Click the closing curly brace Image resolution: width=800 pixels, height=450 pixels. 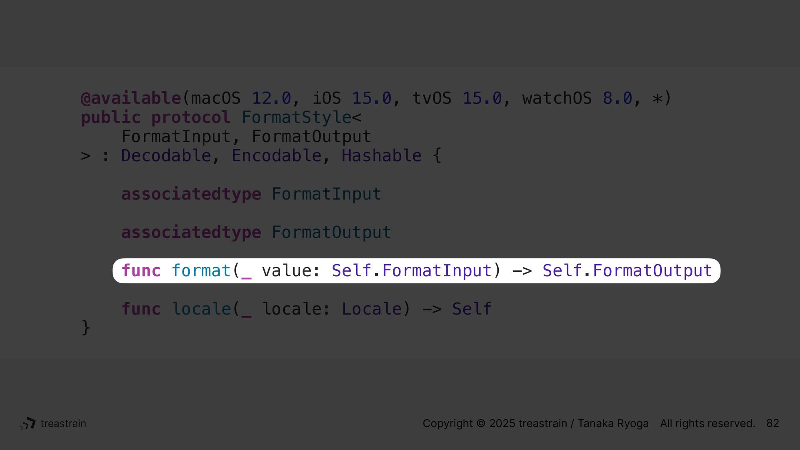pyautogui.click(x=85, y=328)
